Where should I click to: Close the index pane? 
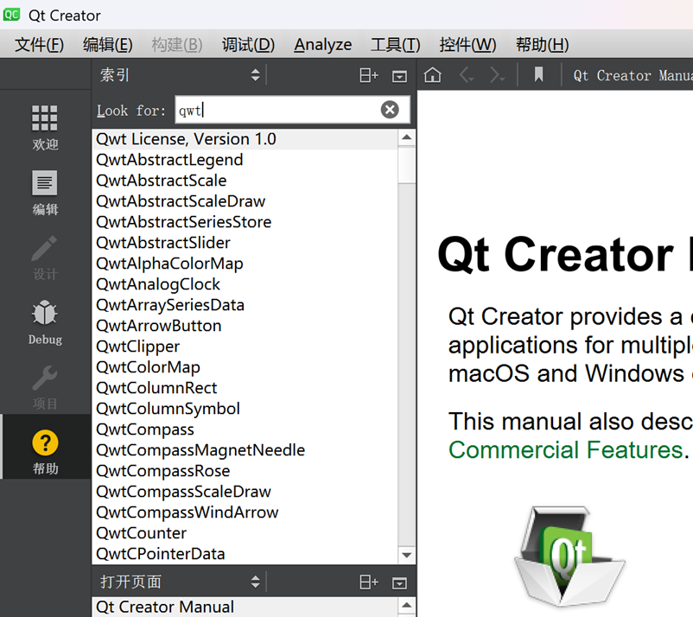pyautogui.click(x=399, y=76)
